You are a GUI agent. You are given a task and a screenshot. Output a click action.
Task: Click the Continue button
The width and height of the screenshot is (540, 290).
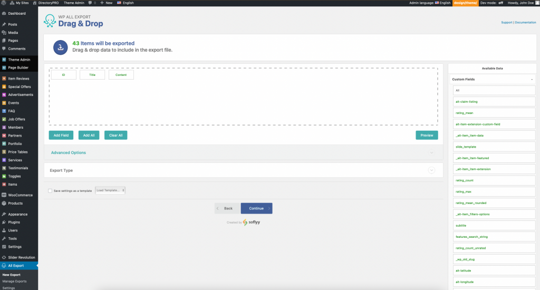256,208
